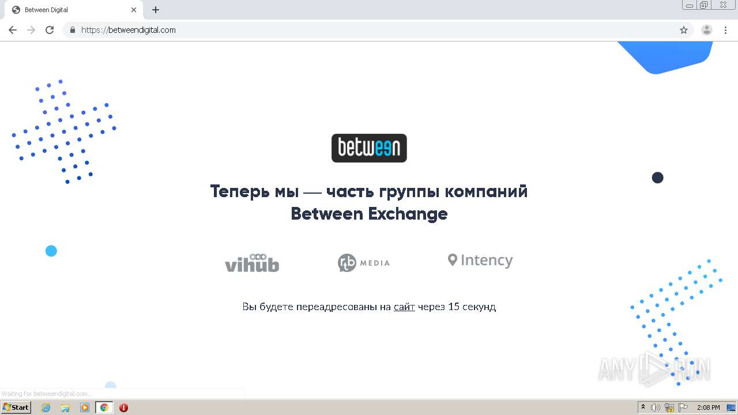Open Windows Media Player from taskbar

click(85, 408)
